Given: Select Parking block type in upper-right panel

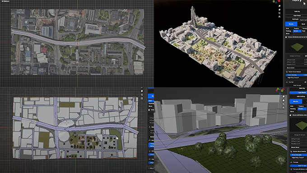Looking at the screenshot, I should pos(289,31).
